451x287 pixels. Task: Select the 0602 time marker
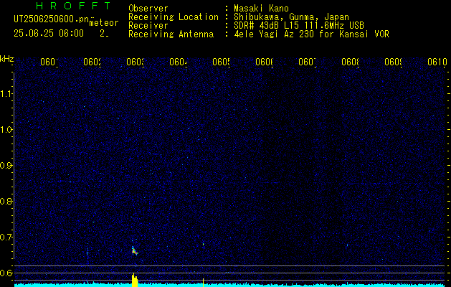pos(92,62)
